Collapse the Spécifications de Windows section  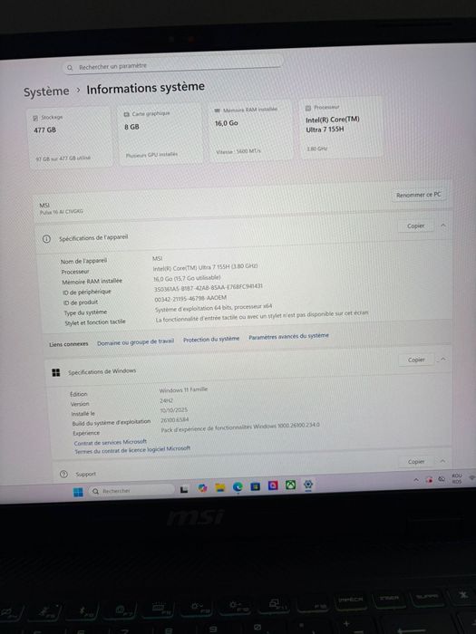tap(443, 359)
